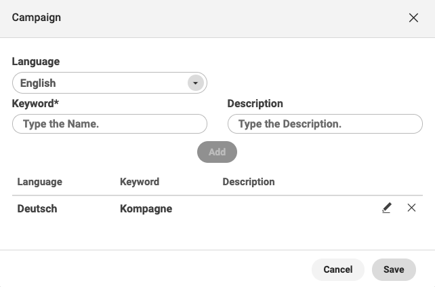Image resolution: width=435 pixels, height=287 pixels.
Task: Click the greyed-out Add button
Action: point(217,152)
